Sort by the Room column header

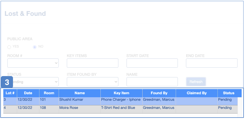pos(49,93)
